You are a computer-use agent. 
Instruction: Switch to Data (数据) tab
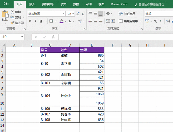pyautogui.click(x=76, y=4)
